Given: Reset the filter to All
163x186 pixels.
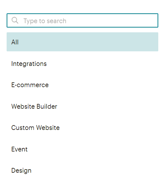Looking at the screenshot, I should 82,42.
